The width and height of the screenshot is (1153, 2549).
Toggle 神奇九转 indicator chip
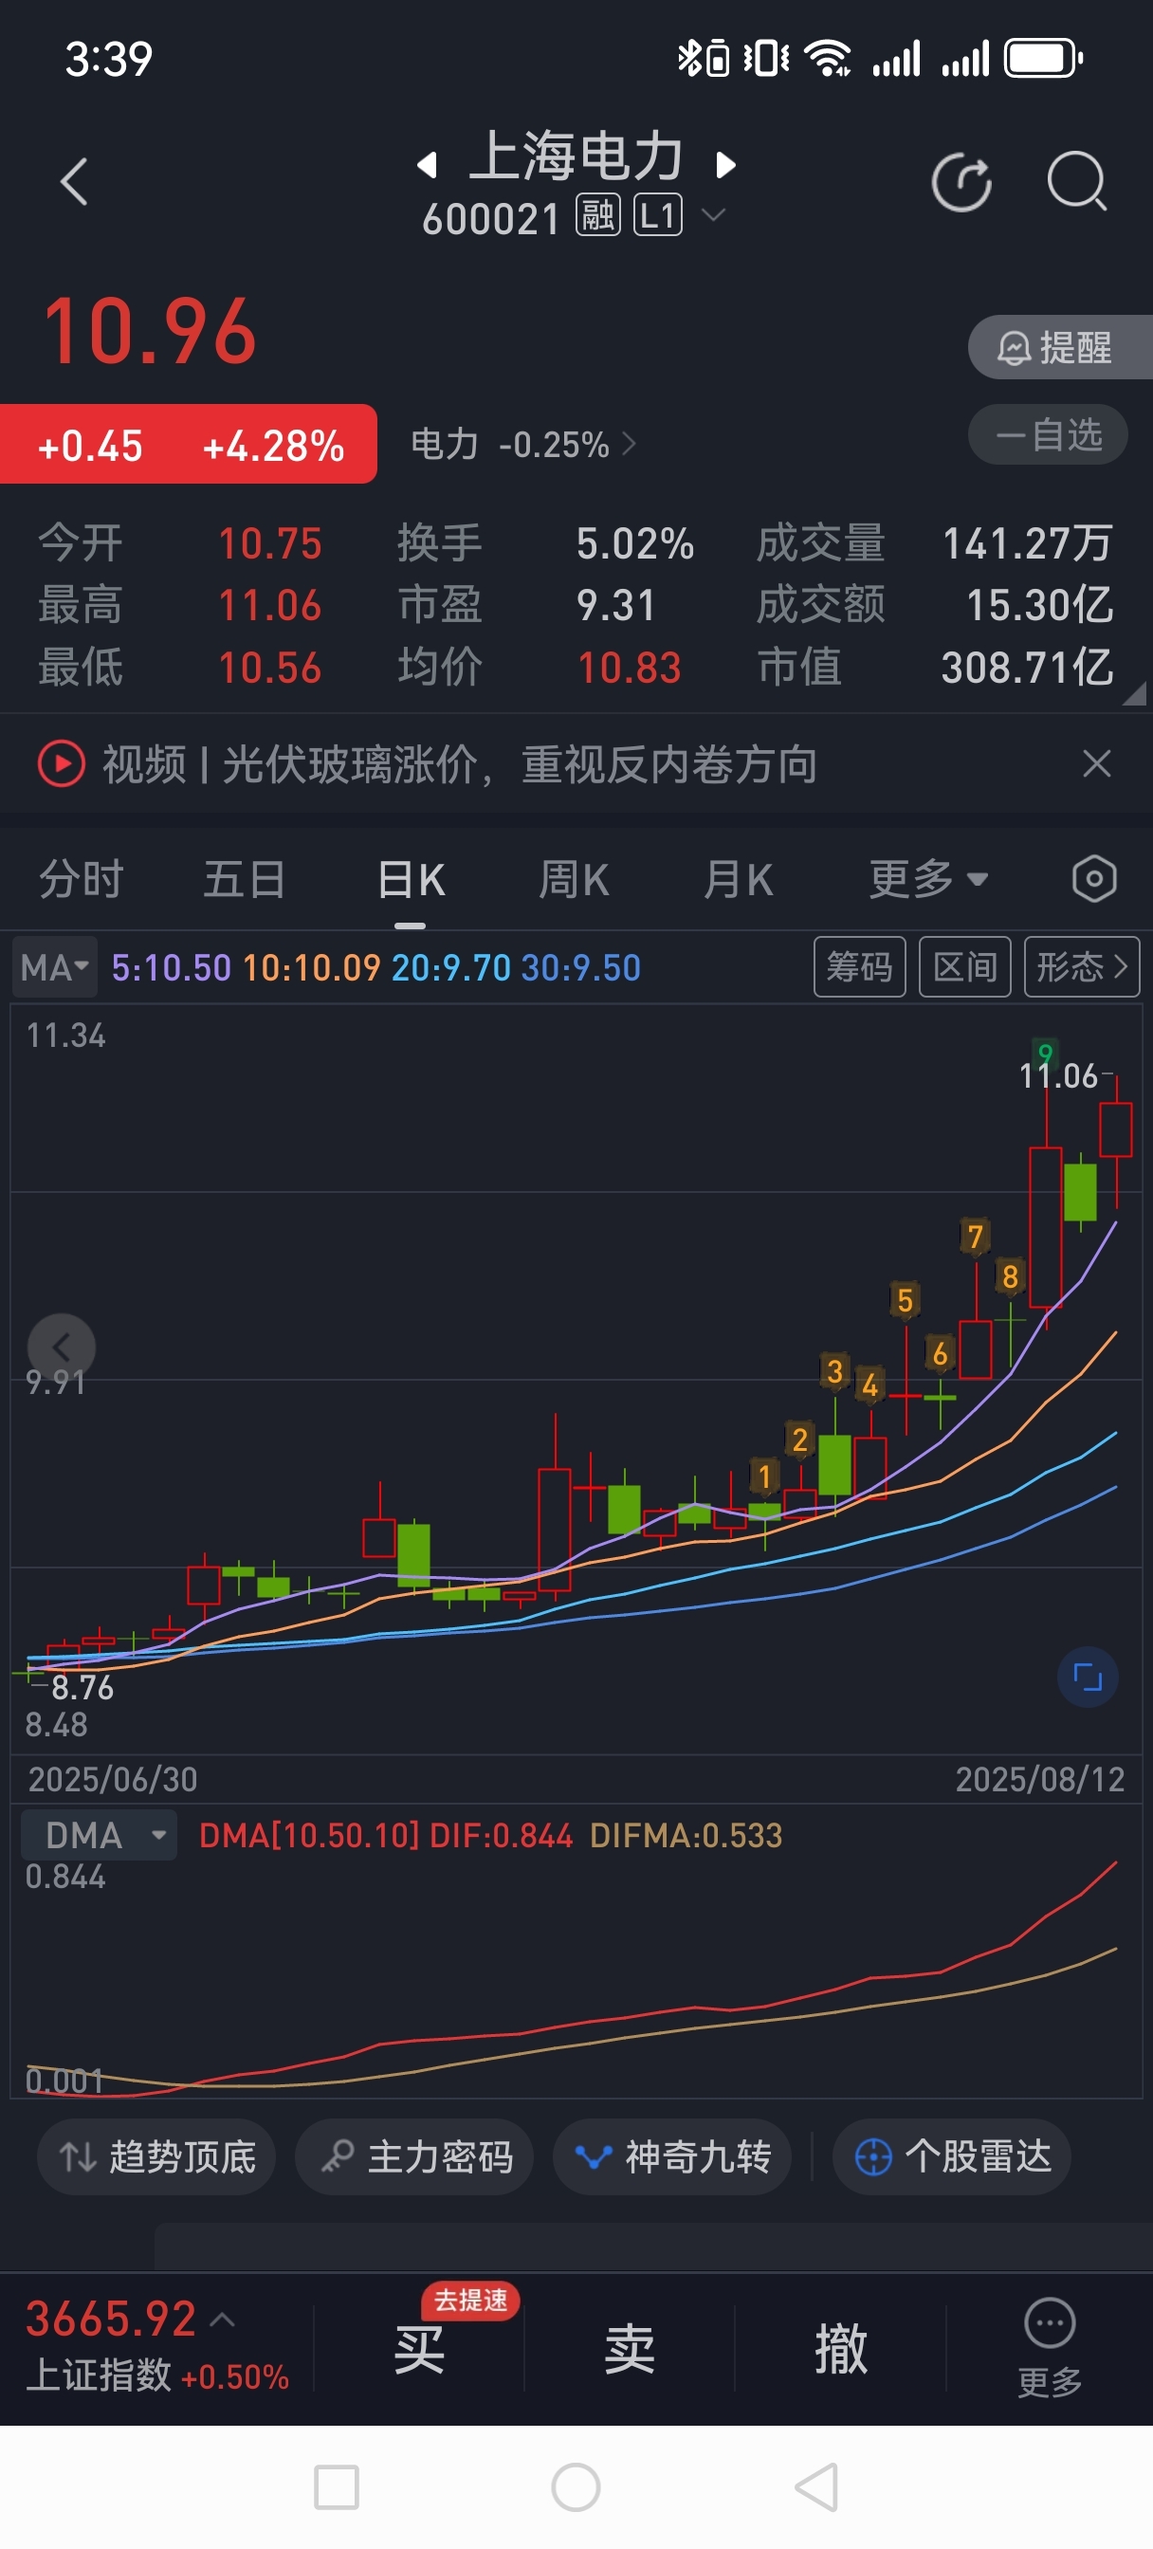pyautogui.click(x=672, y=2157)
